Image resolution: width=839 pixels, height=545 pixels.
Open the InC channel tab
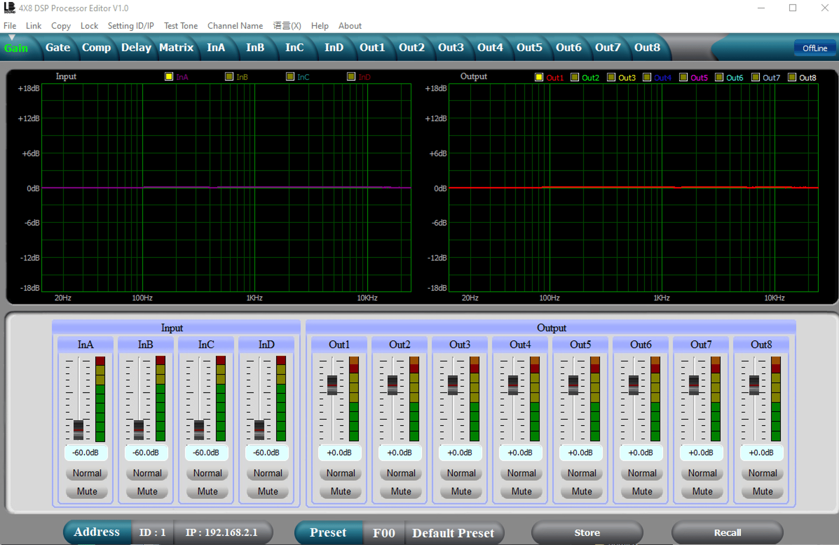(295, 47)
